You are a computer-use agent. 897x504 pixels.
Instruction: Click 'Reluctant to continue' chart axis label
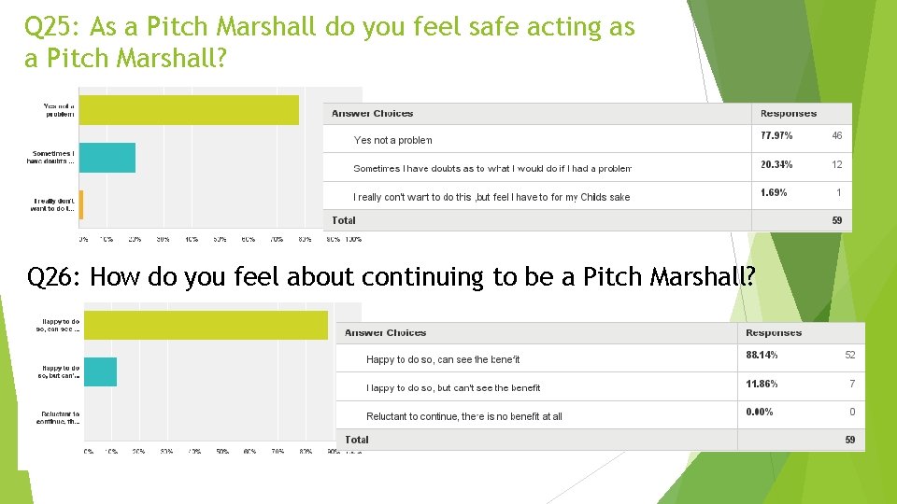59,418
